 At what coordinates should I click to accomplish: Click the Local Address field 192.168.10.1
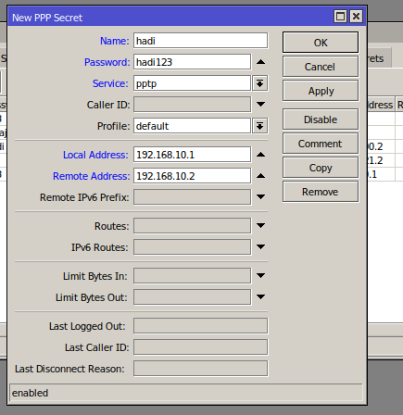click(x=192, y=155)
